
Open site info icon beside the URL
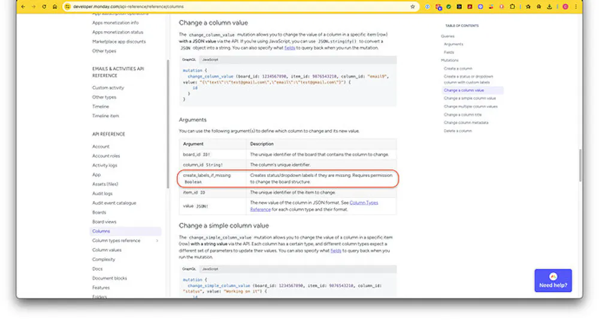[68, 7]
